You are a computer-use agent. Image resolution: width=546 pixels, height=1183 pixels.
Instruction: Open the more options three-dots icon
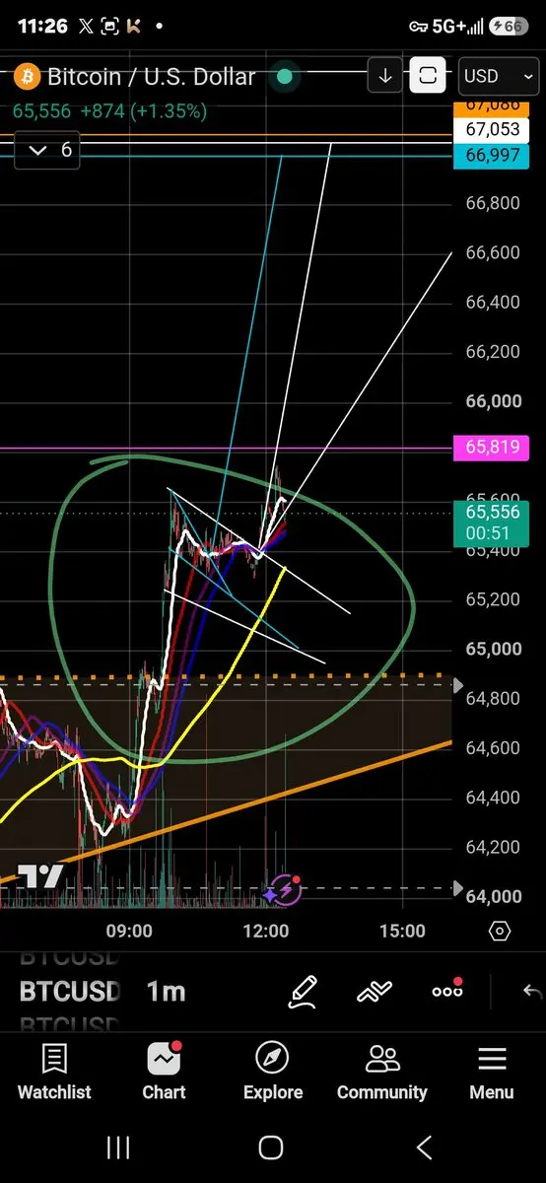(447, 990)
